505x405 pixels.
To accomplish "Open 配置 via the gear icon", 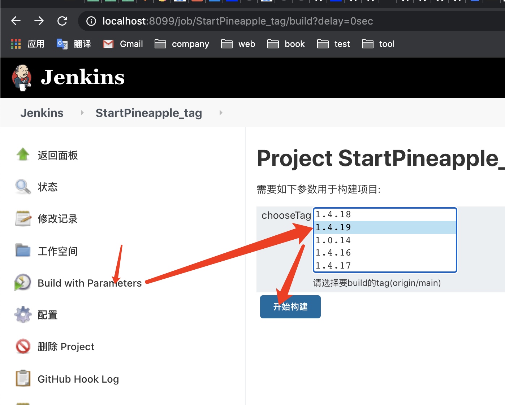I will (x=22, y=314).
